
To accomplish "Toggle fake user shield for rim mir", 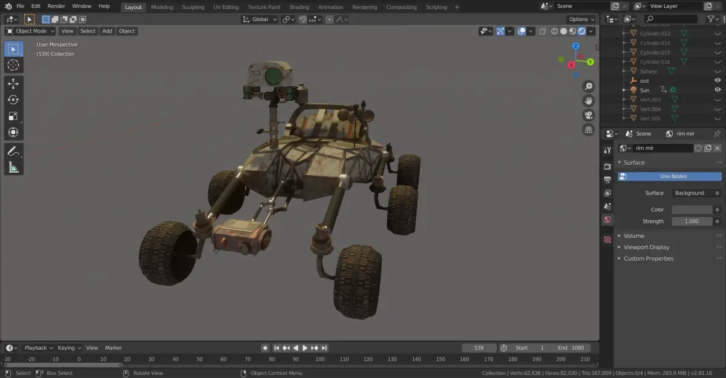I will coord(698,148).
